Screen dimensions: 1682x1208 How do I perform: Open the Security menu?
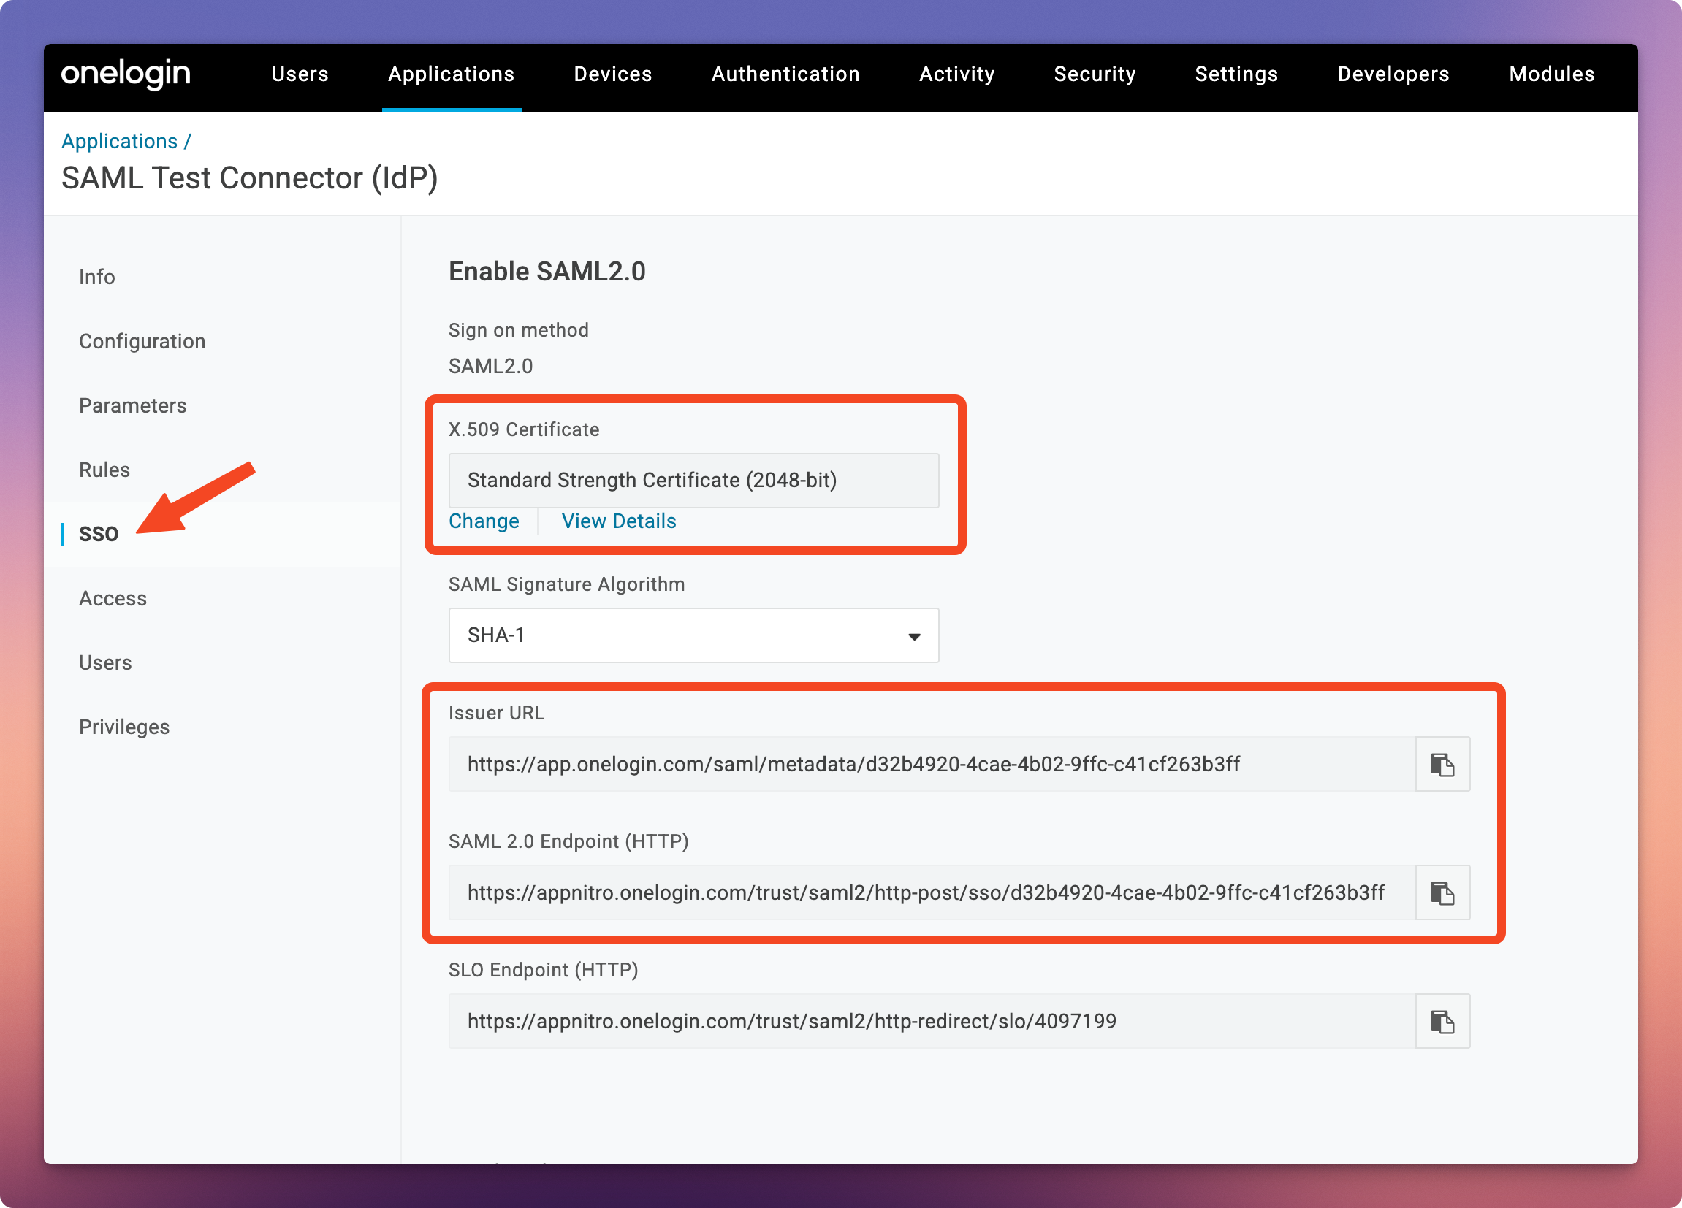click(1094, 74)
